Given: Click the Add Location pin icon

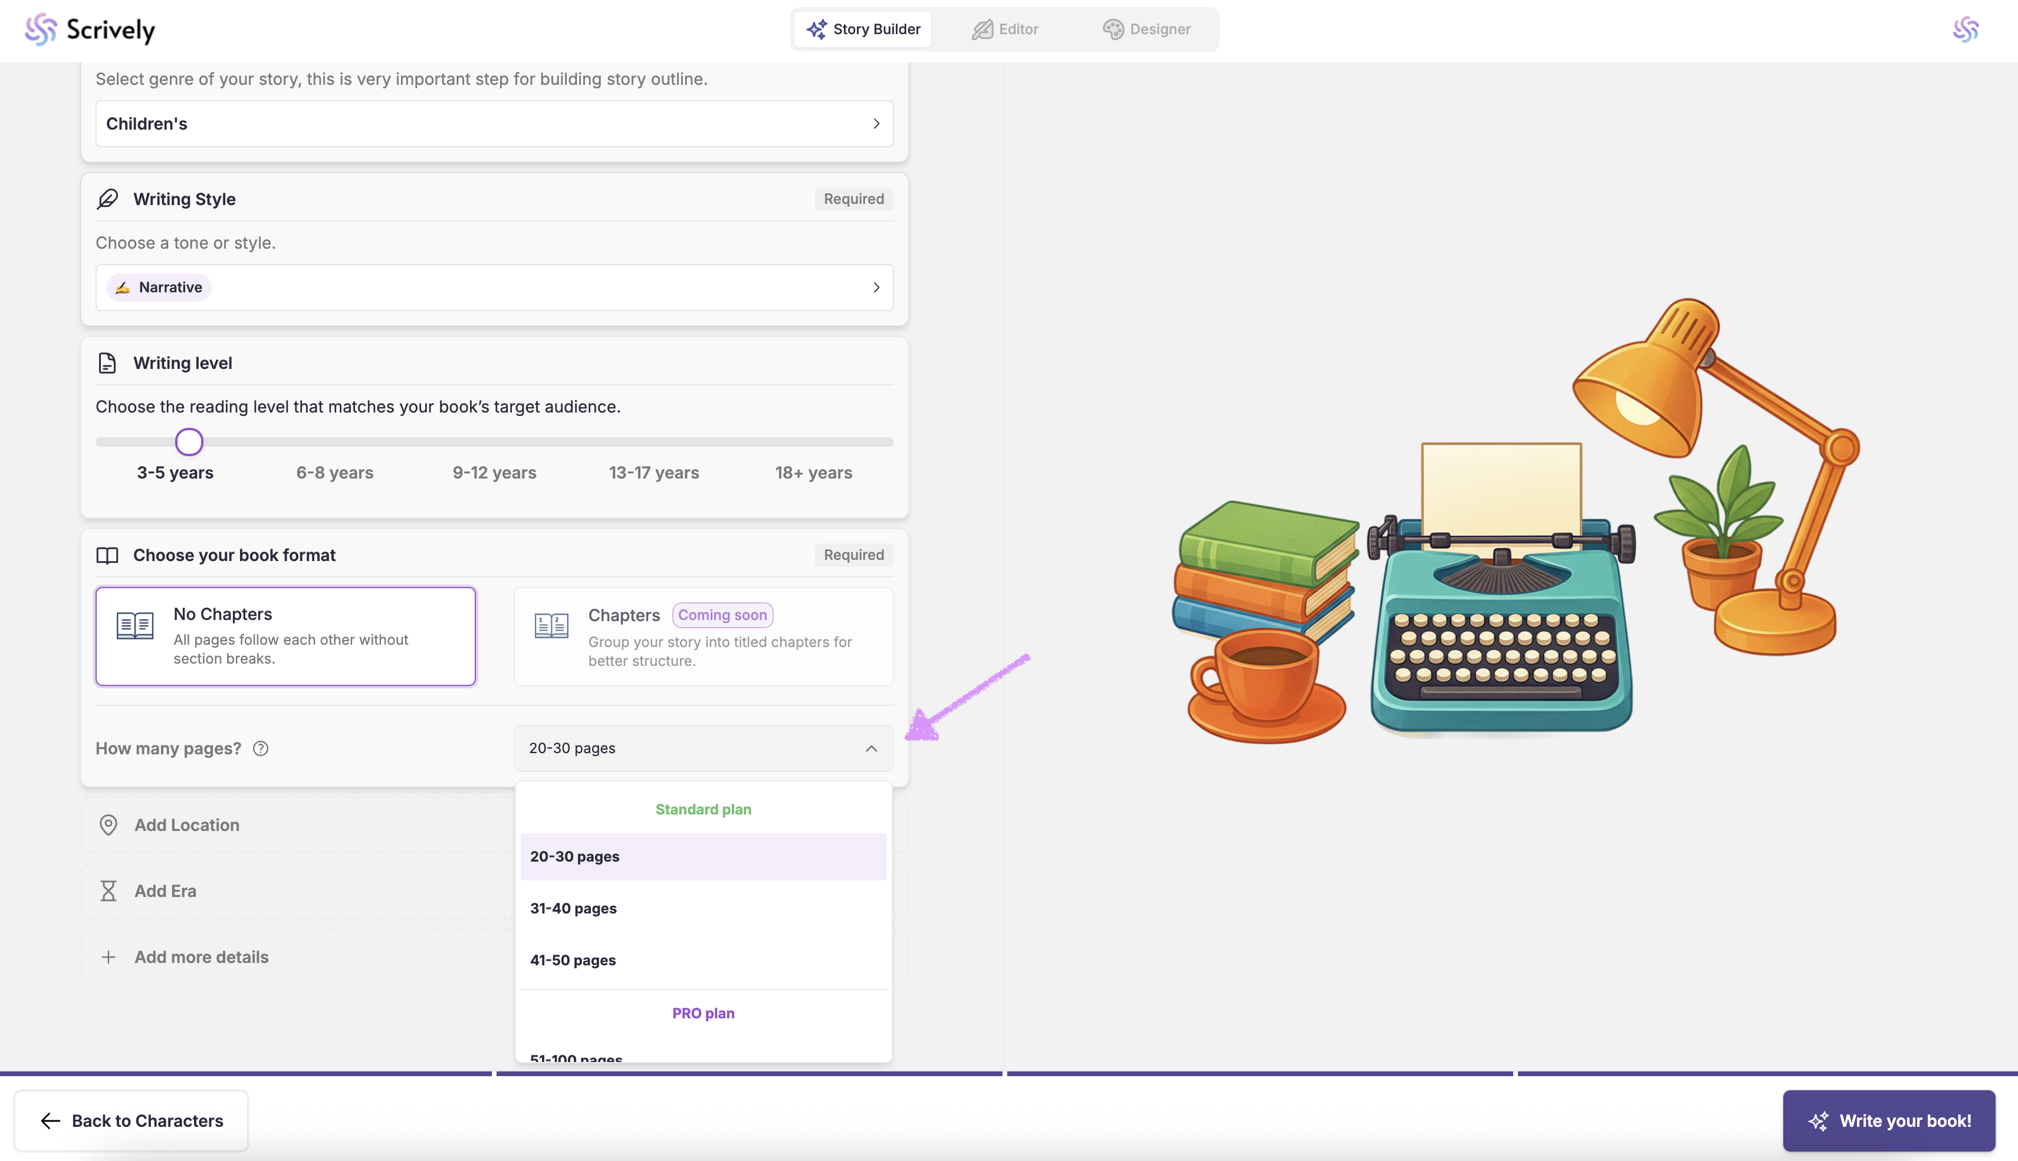Looking at the screenshot, I should (109, 825).
